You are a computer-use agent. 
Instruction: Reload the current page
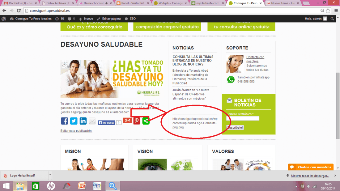[19, 11]
